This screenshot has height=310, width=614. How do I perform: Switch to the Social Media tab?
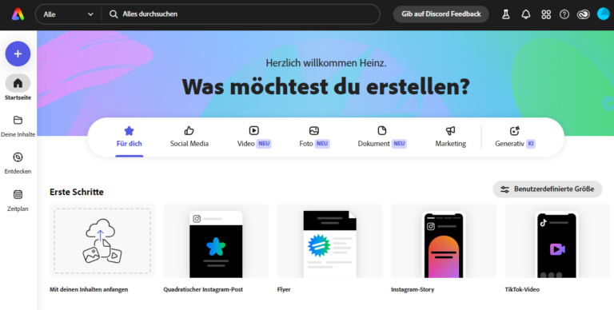pyautogui.click(x=189, y=137)
